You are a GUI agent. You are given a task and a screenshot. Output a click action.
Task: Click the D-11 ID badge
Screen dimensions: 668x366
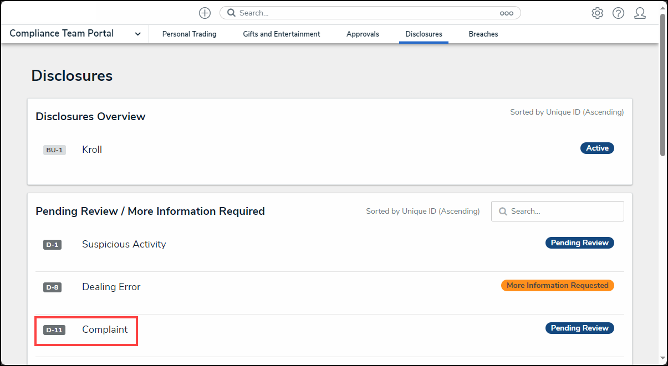[x=54, y=330]
